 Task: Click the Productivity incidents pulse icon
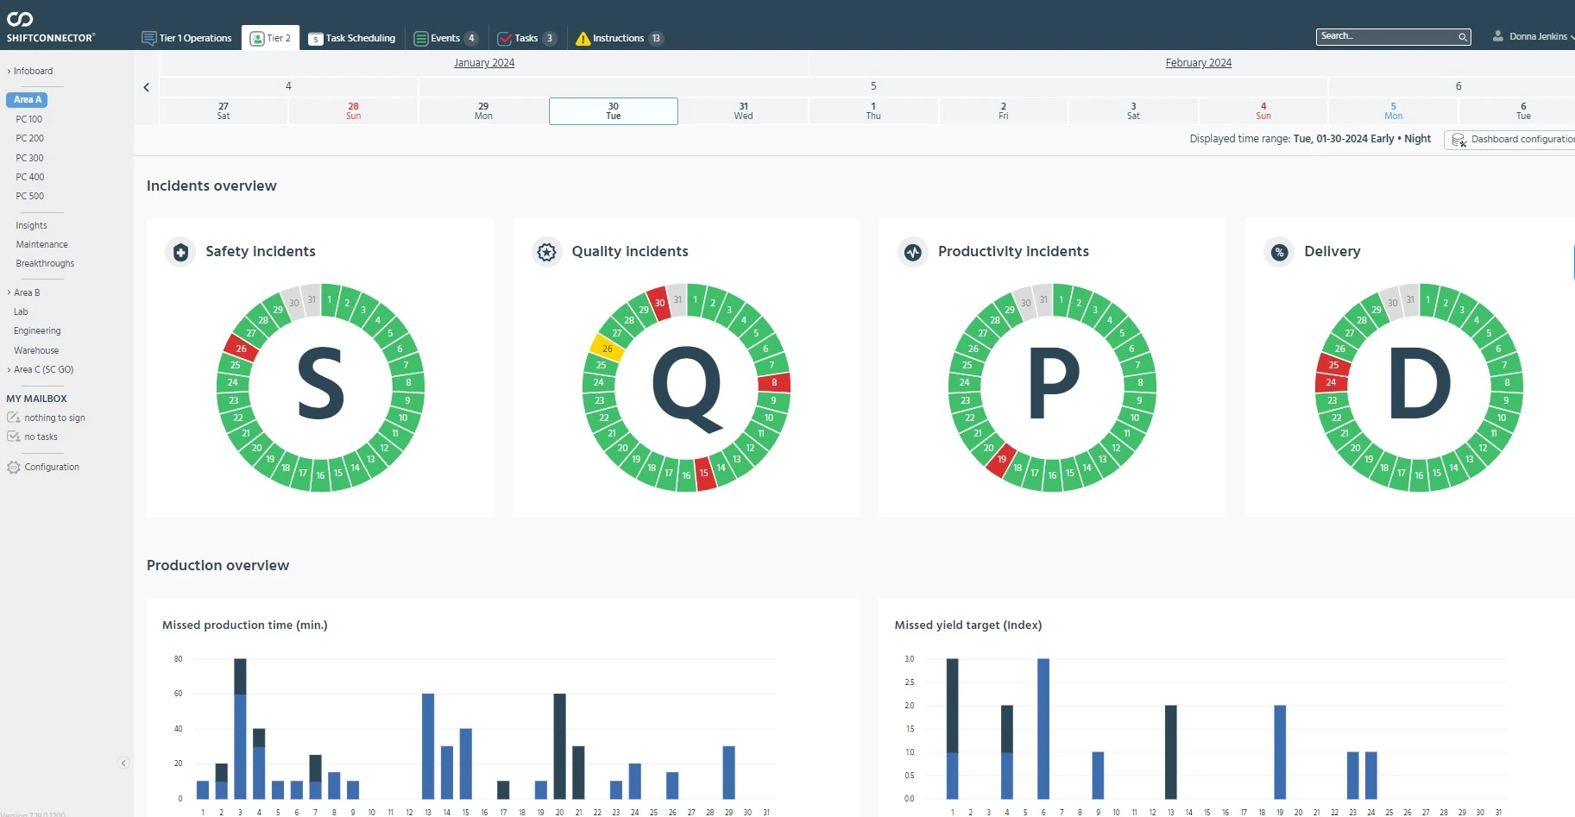coord(913,252)
